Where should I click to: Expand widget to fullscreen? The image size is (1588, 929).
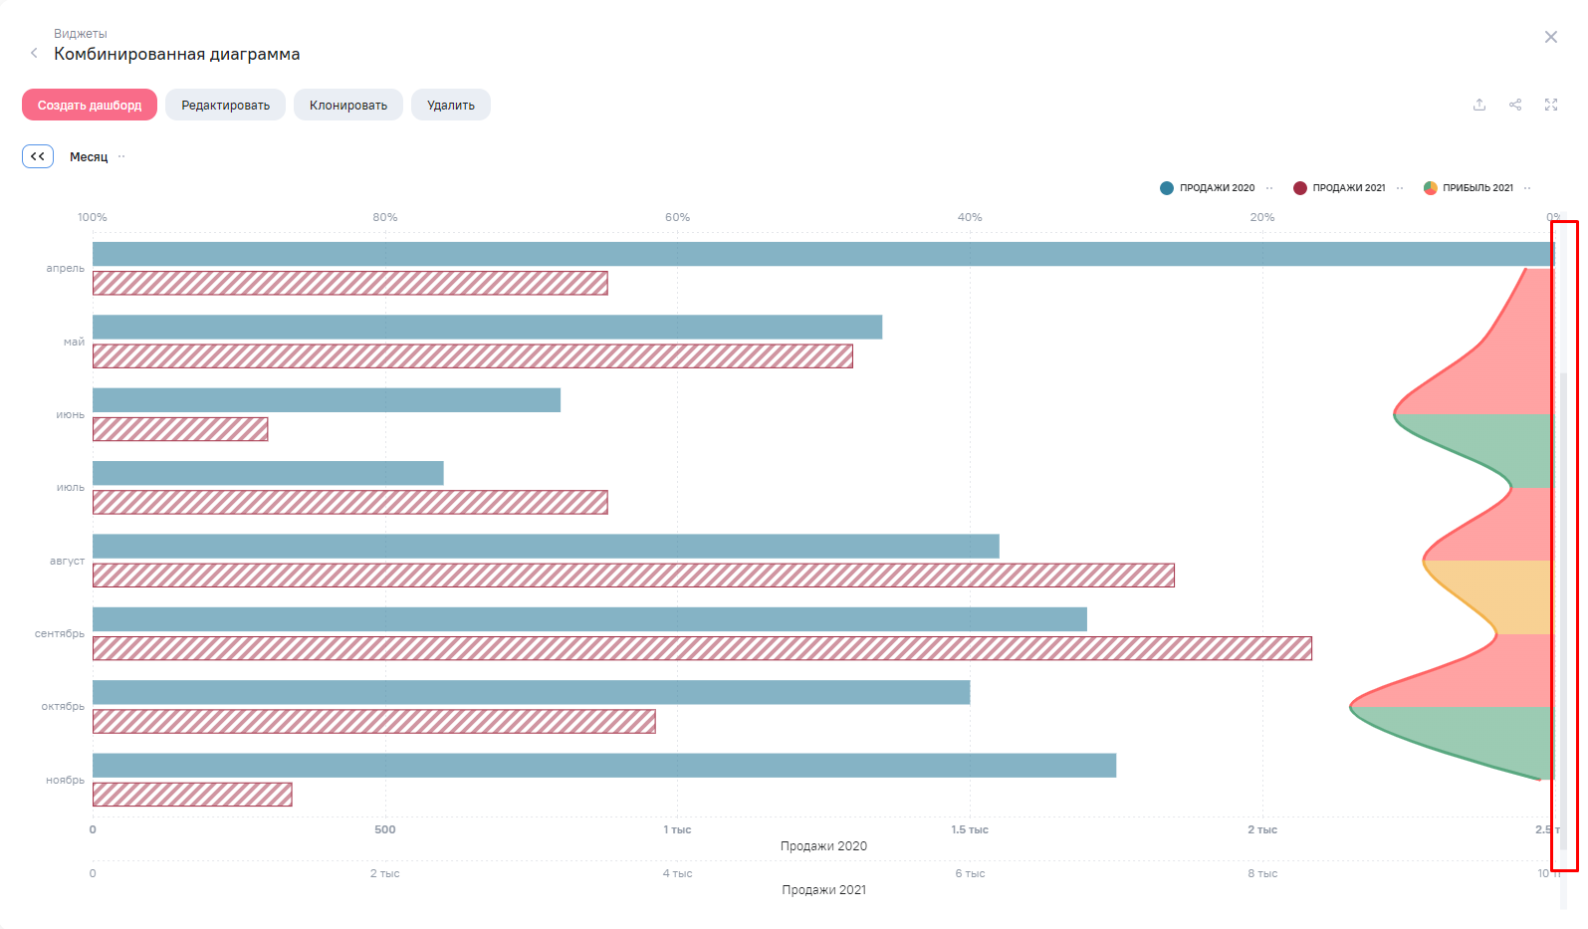click(1551, 105)
